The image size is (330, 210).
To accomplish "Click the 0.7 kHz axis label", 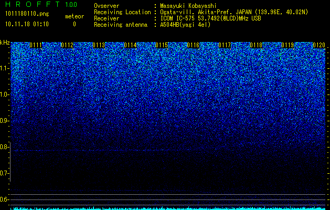I will (x=4, y=173).
